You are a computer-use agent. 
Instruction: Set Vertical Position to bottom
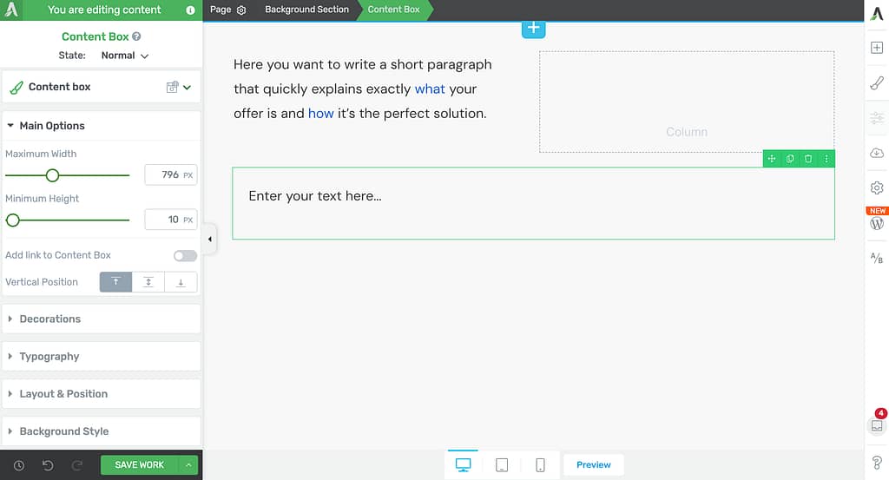pos(181,281)
